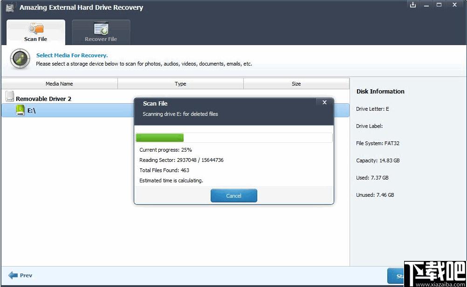Click the green scan progress bar

160,138
